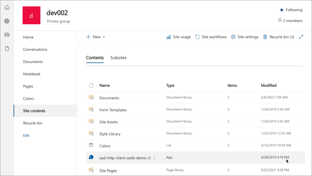This screenshot has width=312, height=176.
Task: Click the Form Templates library icon
Action: coord(91,109)
